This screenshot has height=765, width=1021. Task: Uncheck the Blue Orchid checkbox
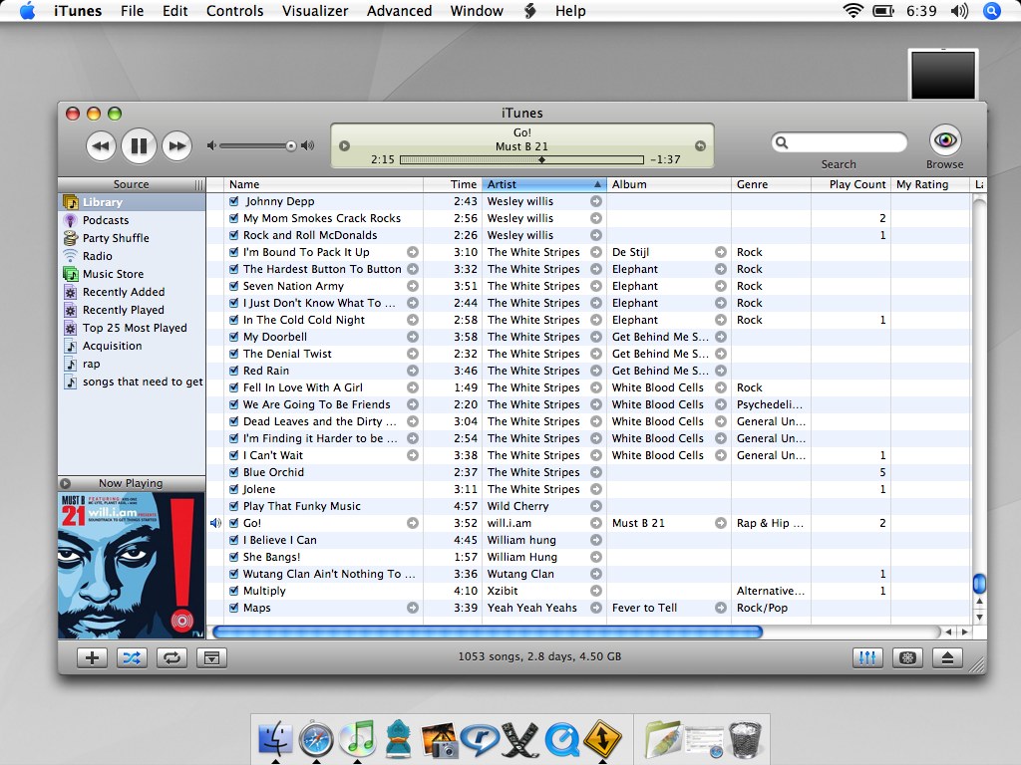233,472
